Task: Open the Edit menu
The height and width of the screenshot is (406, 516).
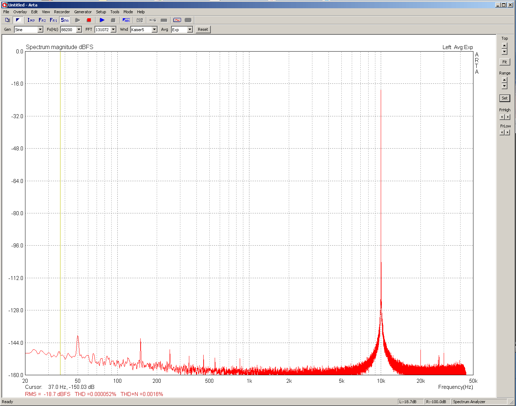Action: 34,12
